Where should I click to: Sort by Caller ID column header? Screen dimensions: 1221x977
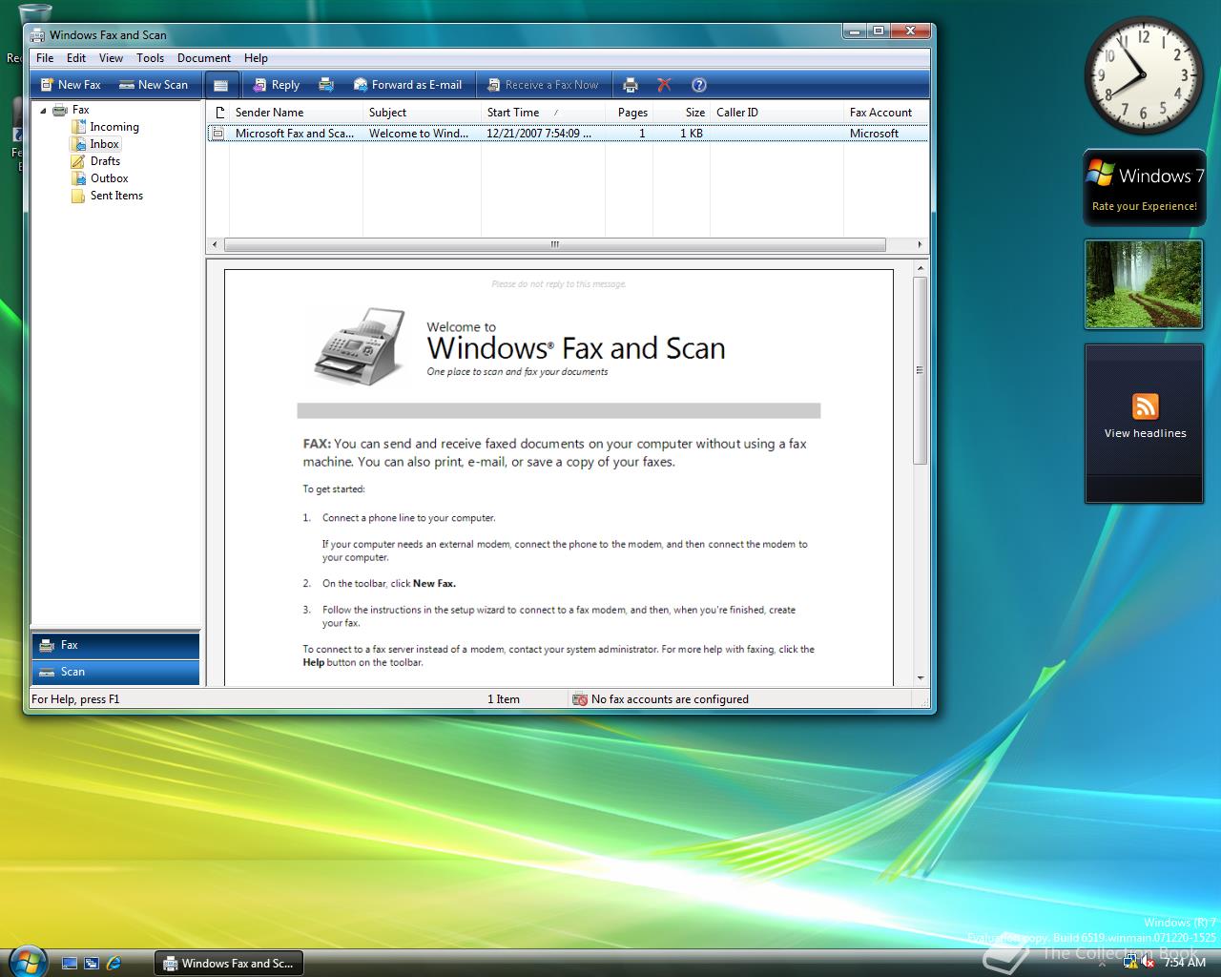(x=776, y=113)
